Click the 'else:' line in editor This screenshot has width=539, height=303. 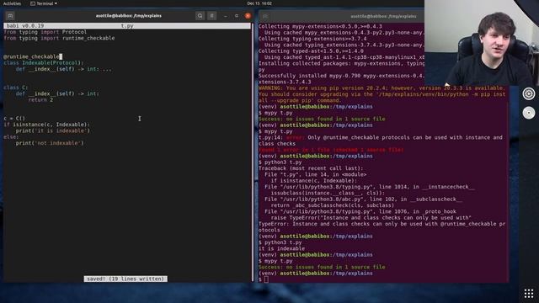pyautogui.click(x=11, y=137)
